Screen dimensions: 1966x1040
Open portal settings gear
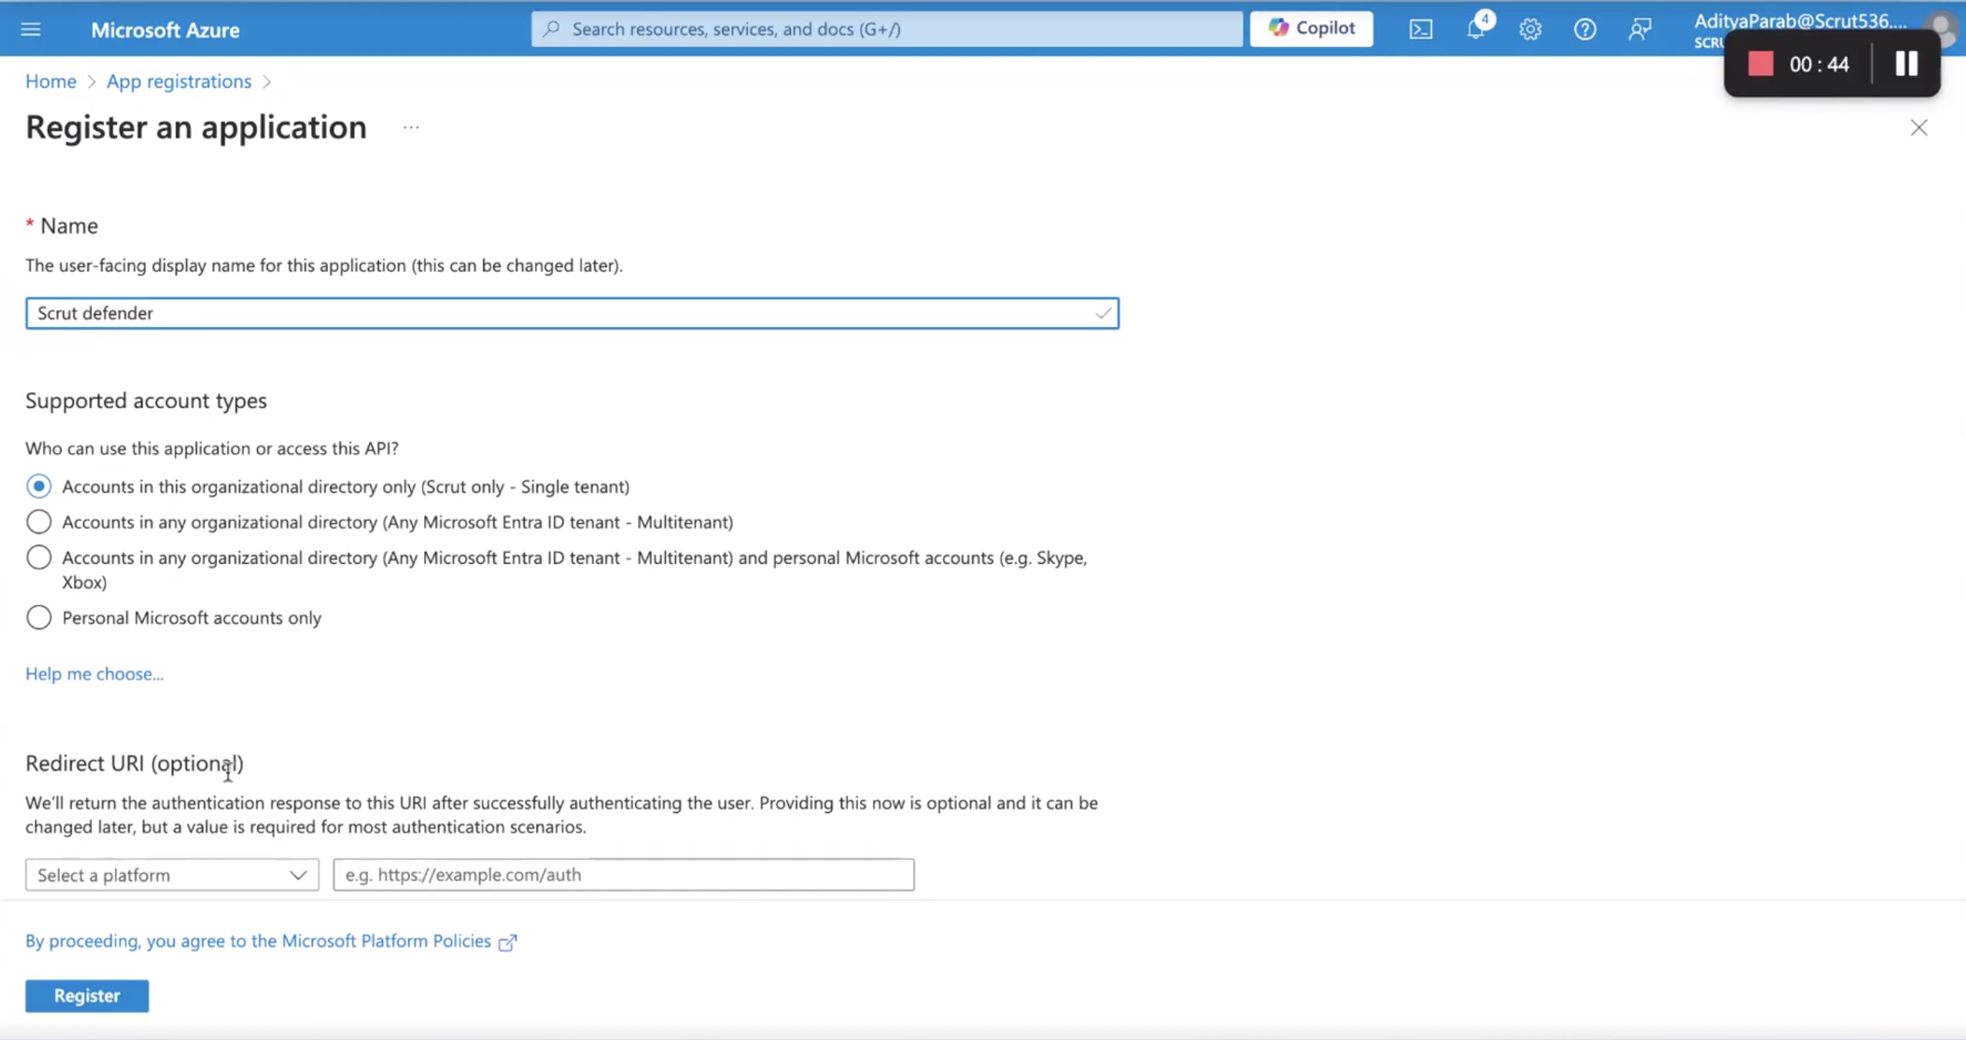1530,29
